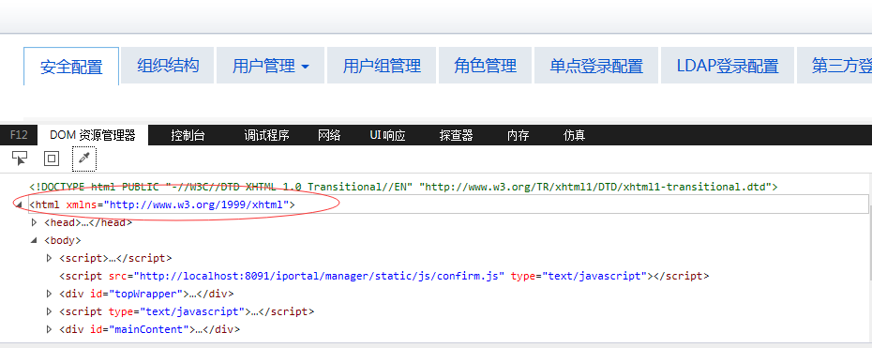Activate the select element pointer tool
872x348 pixels.
pos(20,159)
